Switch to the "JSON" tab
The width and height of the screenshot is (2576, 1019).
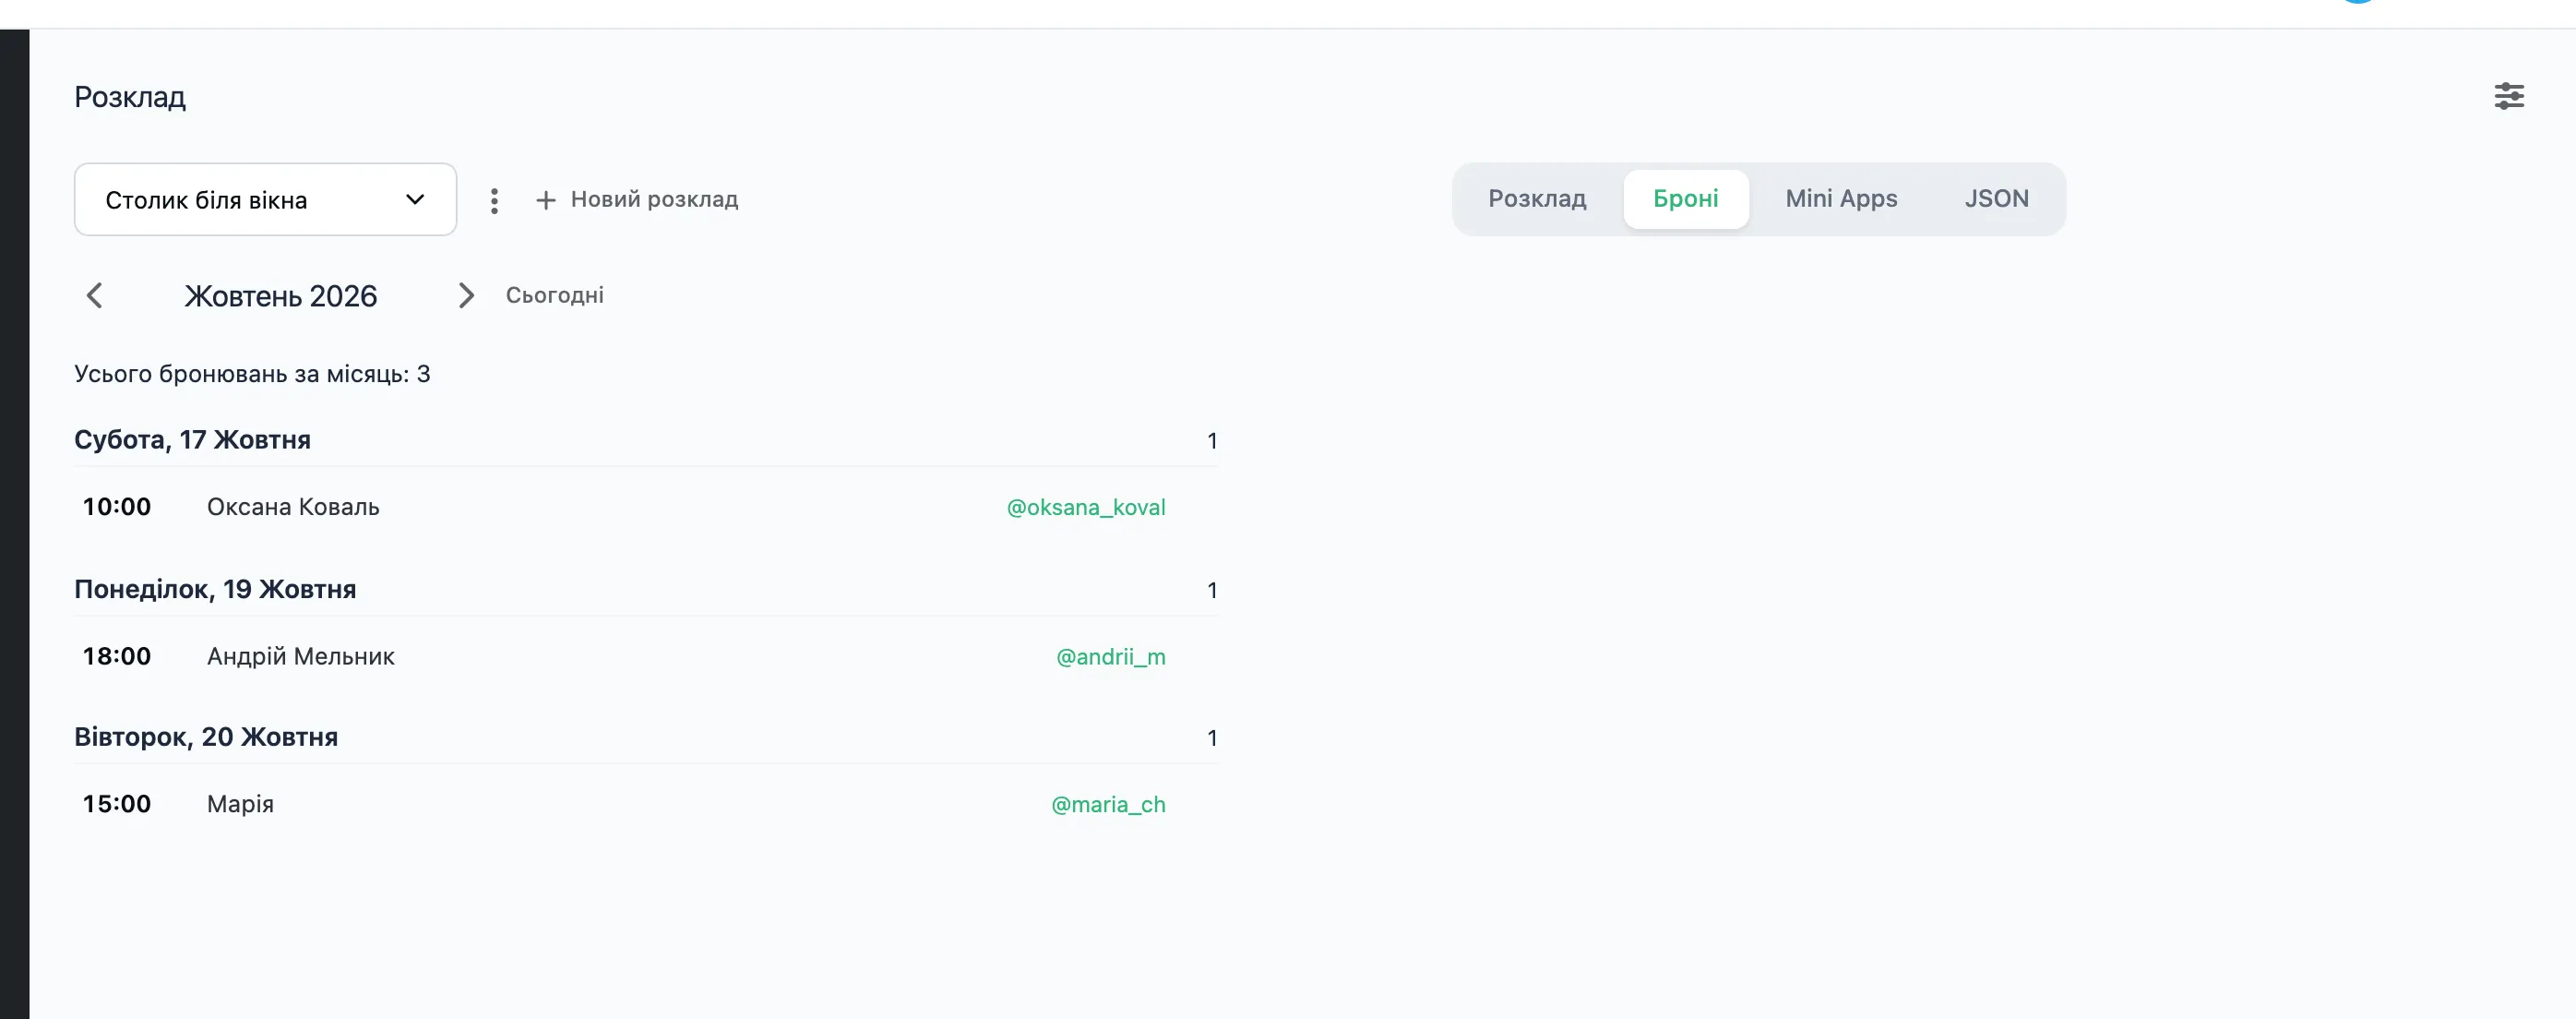tap(1996, 198)
